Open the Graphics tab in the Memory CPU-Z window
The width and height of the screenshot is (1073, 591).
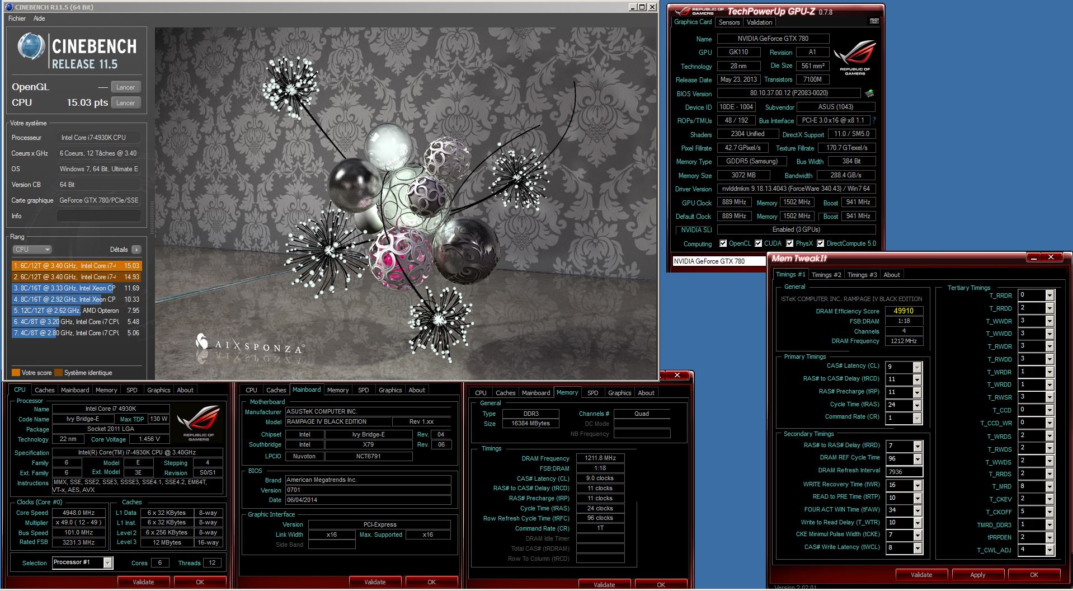point(619,393)
